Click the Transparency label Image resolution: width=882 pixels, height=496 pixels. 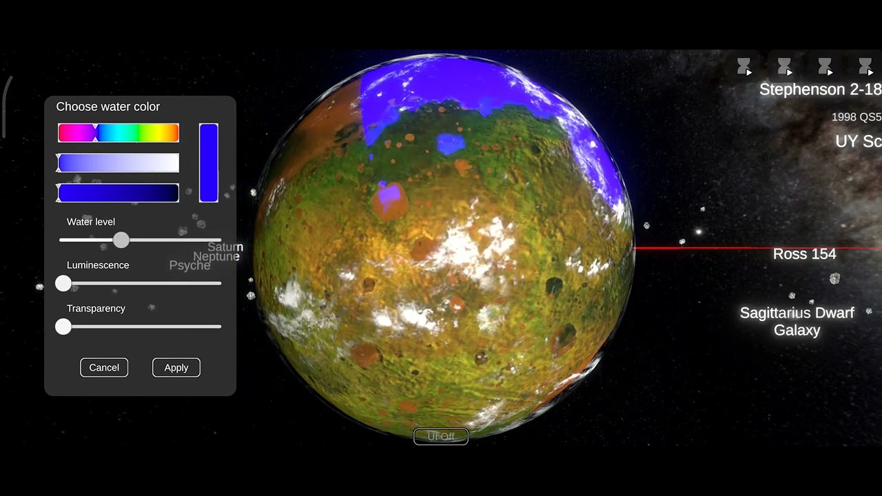[x=96, y=309]
